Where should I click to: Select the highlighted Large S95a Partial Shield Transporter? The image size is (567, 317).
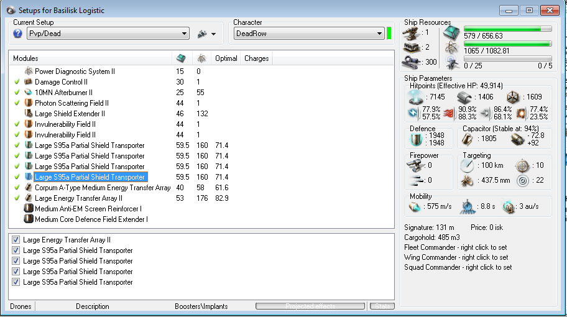point(90,177)
